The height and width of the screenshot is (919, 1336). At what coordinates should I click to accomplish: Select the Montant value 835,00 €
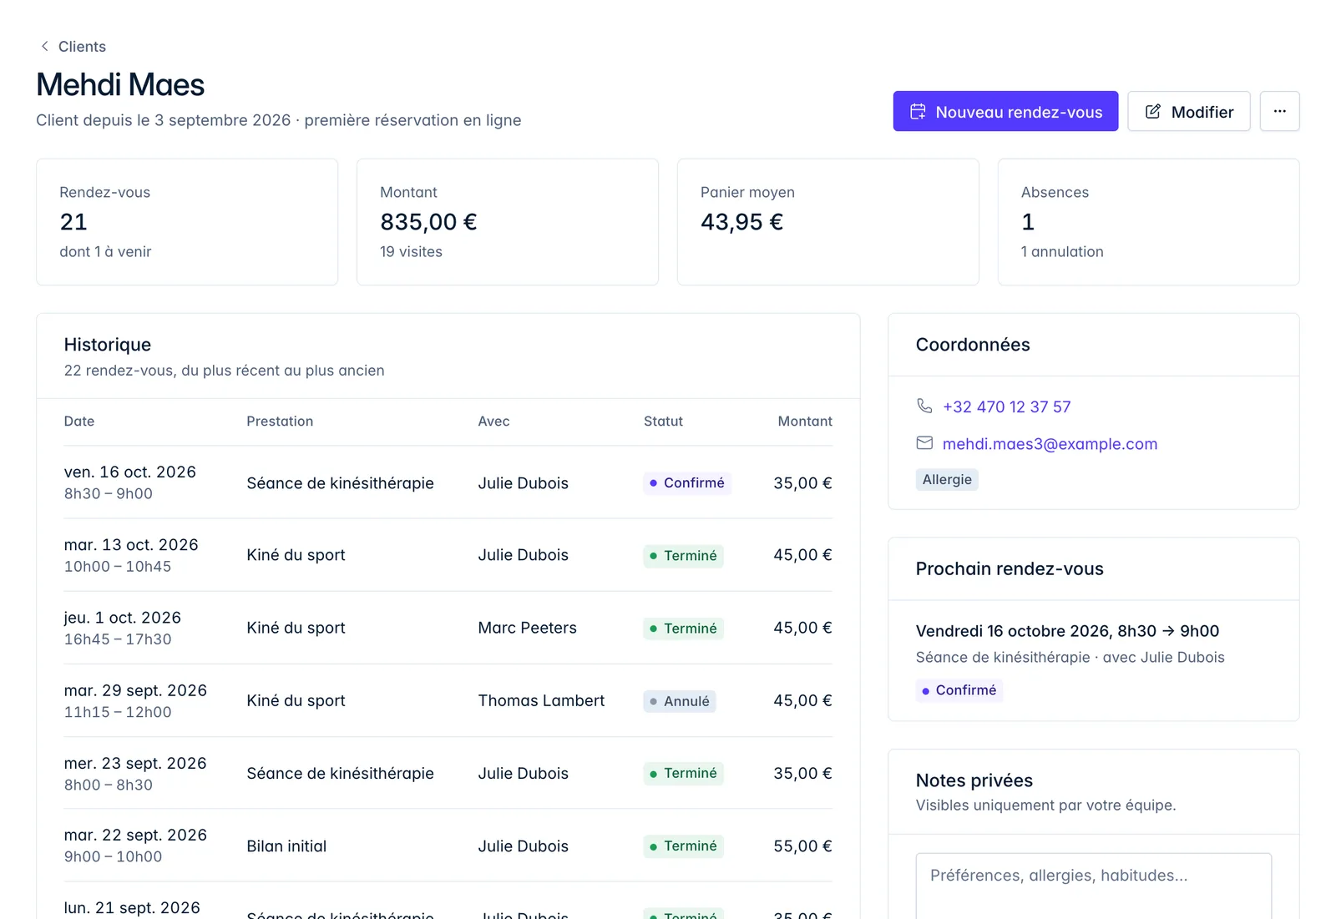[x=428, y=222]
